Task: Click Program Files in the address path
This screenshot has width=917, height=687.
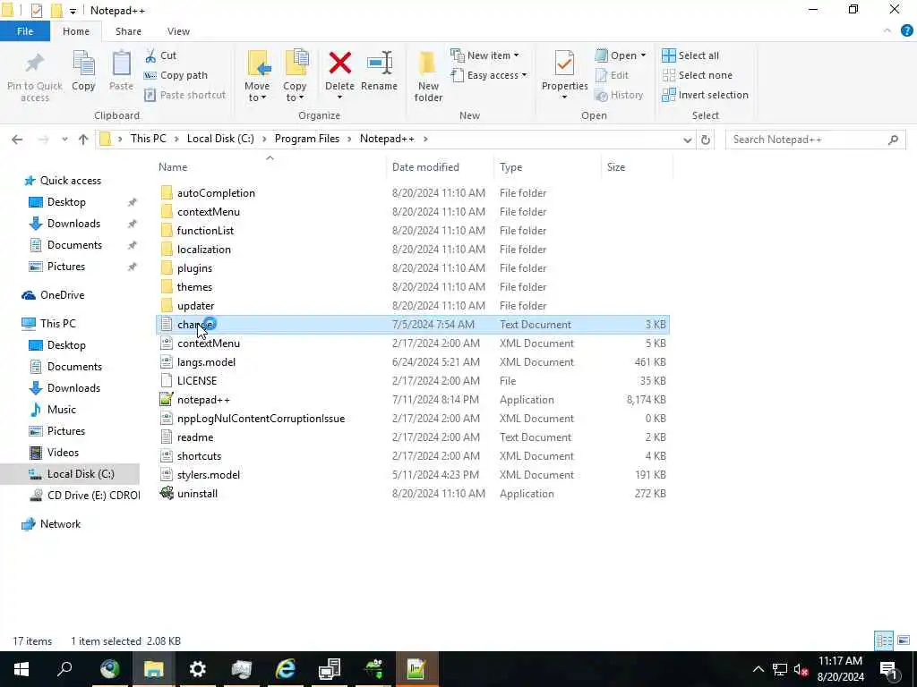Action: (x=307, y=139)
